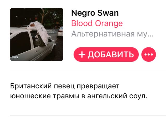Click the editorial album description text

pyautogui.click(x=79, y=91)
